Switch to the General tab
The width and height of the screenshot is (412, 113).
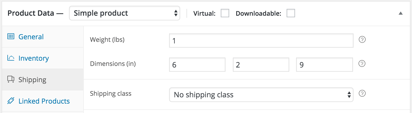click(x=31, y=37)
